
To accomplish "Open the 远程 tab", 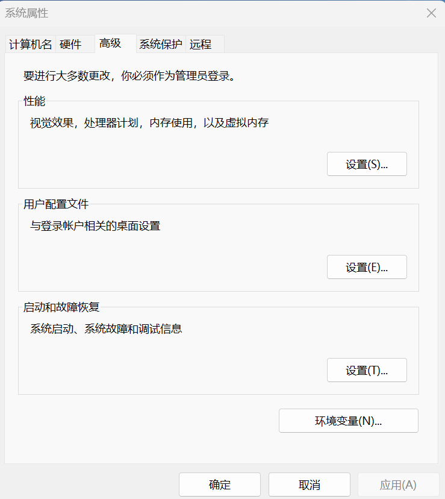I will [x=201, y=44].
